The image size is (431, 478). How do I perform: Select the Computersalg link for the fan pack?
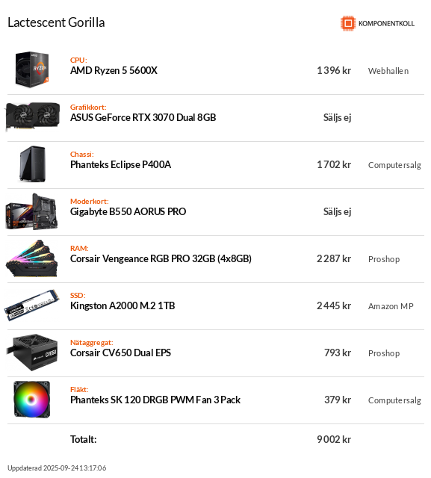[394, 400]
